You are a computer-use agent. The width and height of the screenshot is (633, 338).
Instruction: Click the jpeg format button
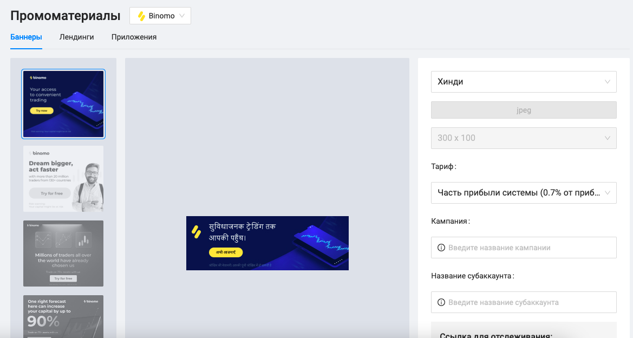(524, 110)
